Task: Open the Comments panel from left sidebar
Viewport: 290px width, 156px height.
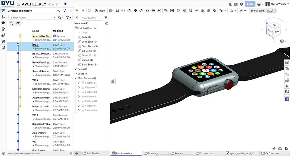Action: 3,23
